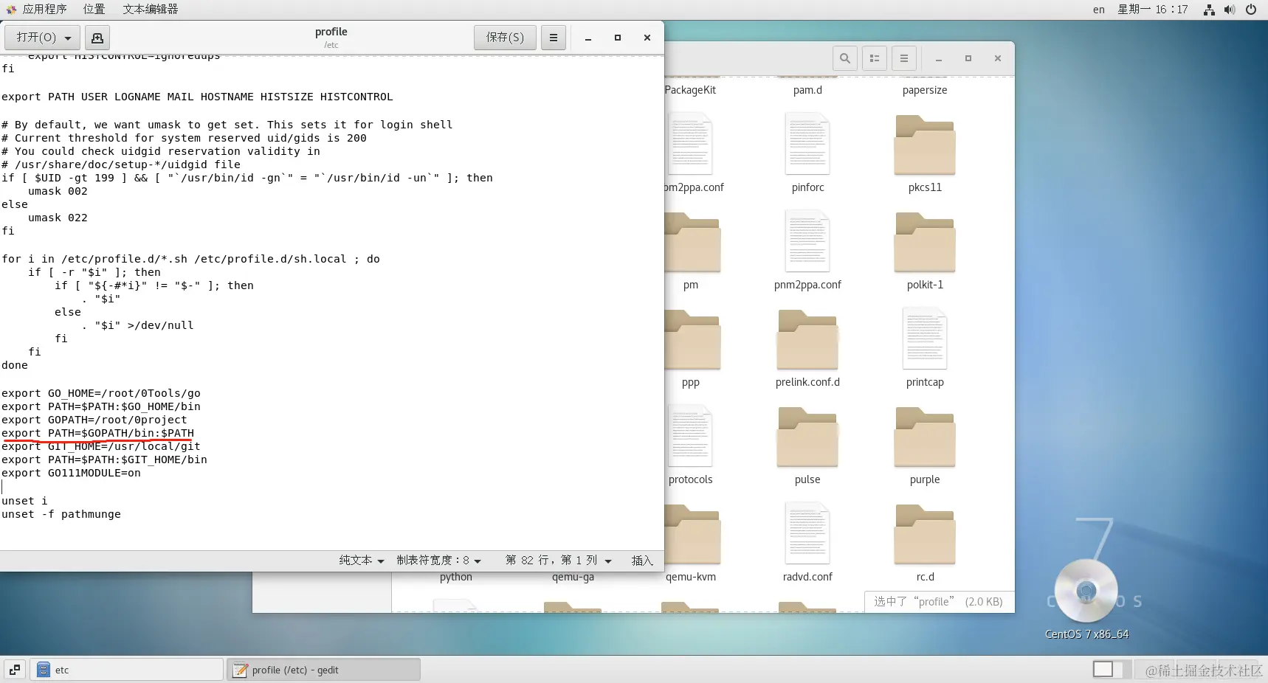Open the line and column position dropdown
The height and width of the screenshot is (683, 1268).
tap(558, 561)
